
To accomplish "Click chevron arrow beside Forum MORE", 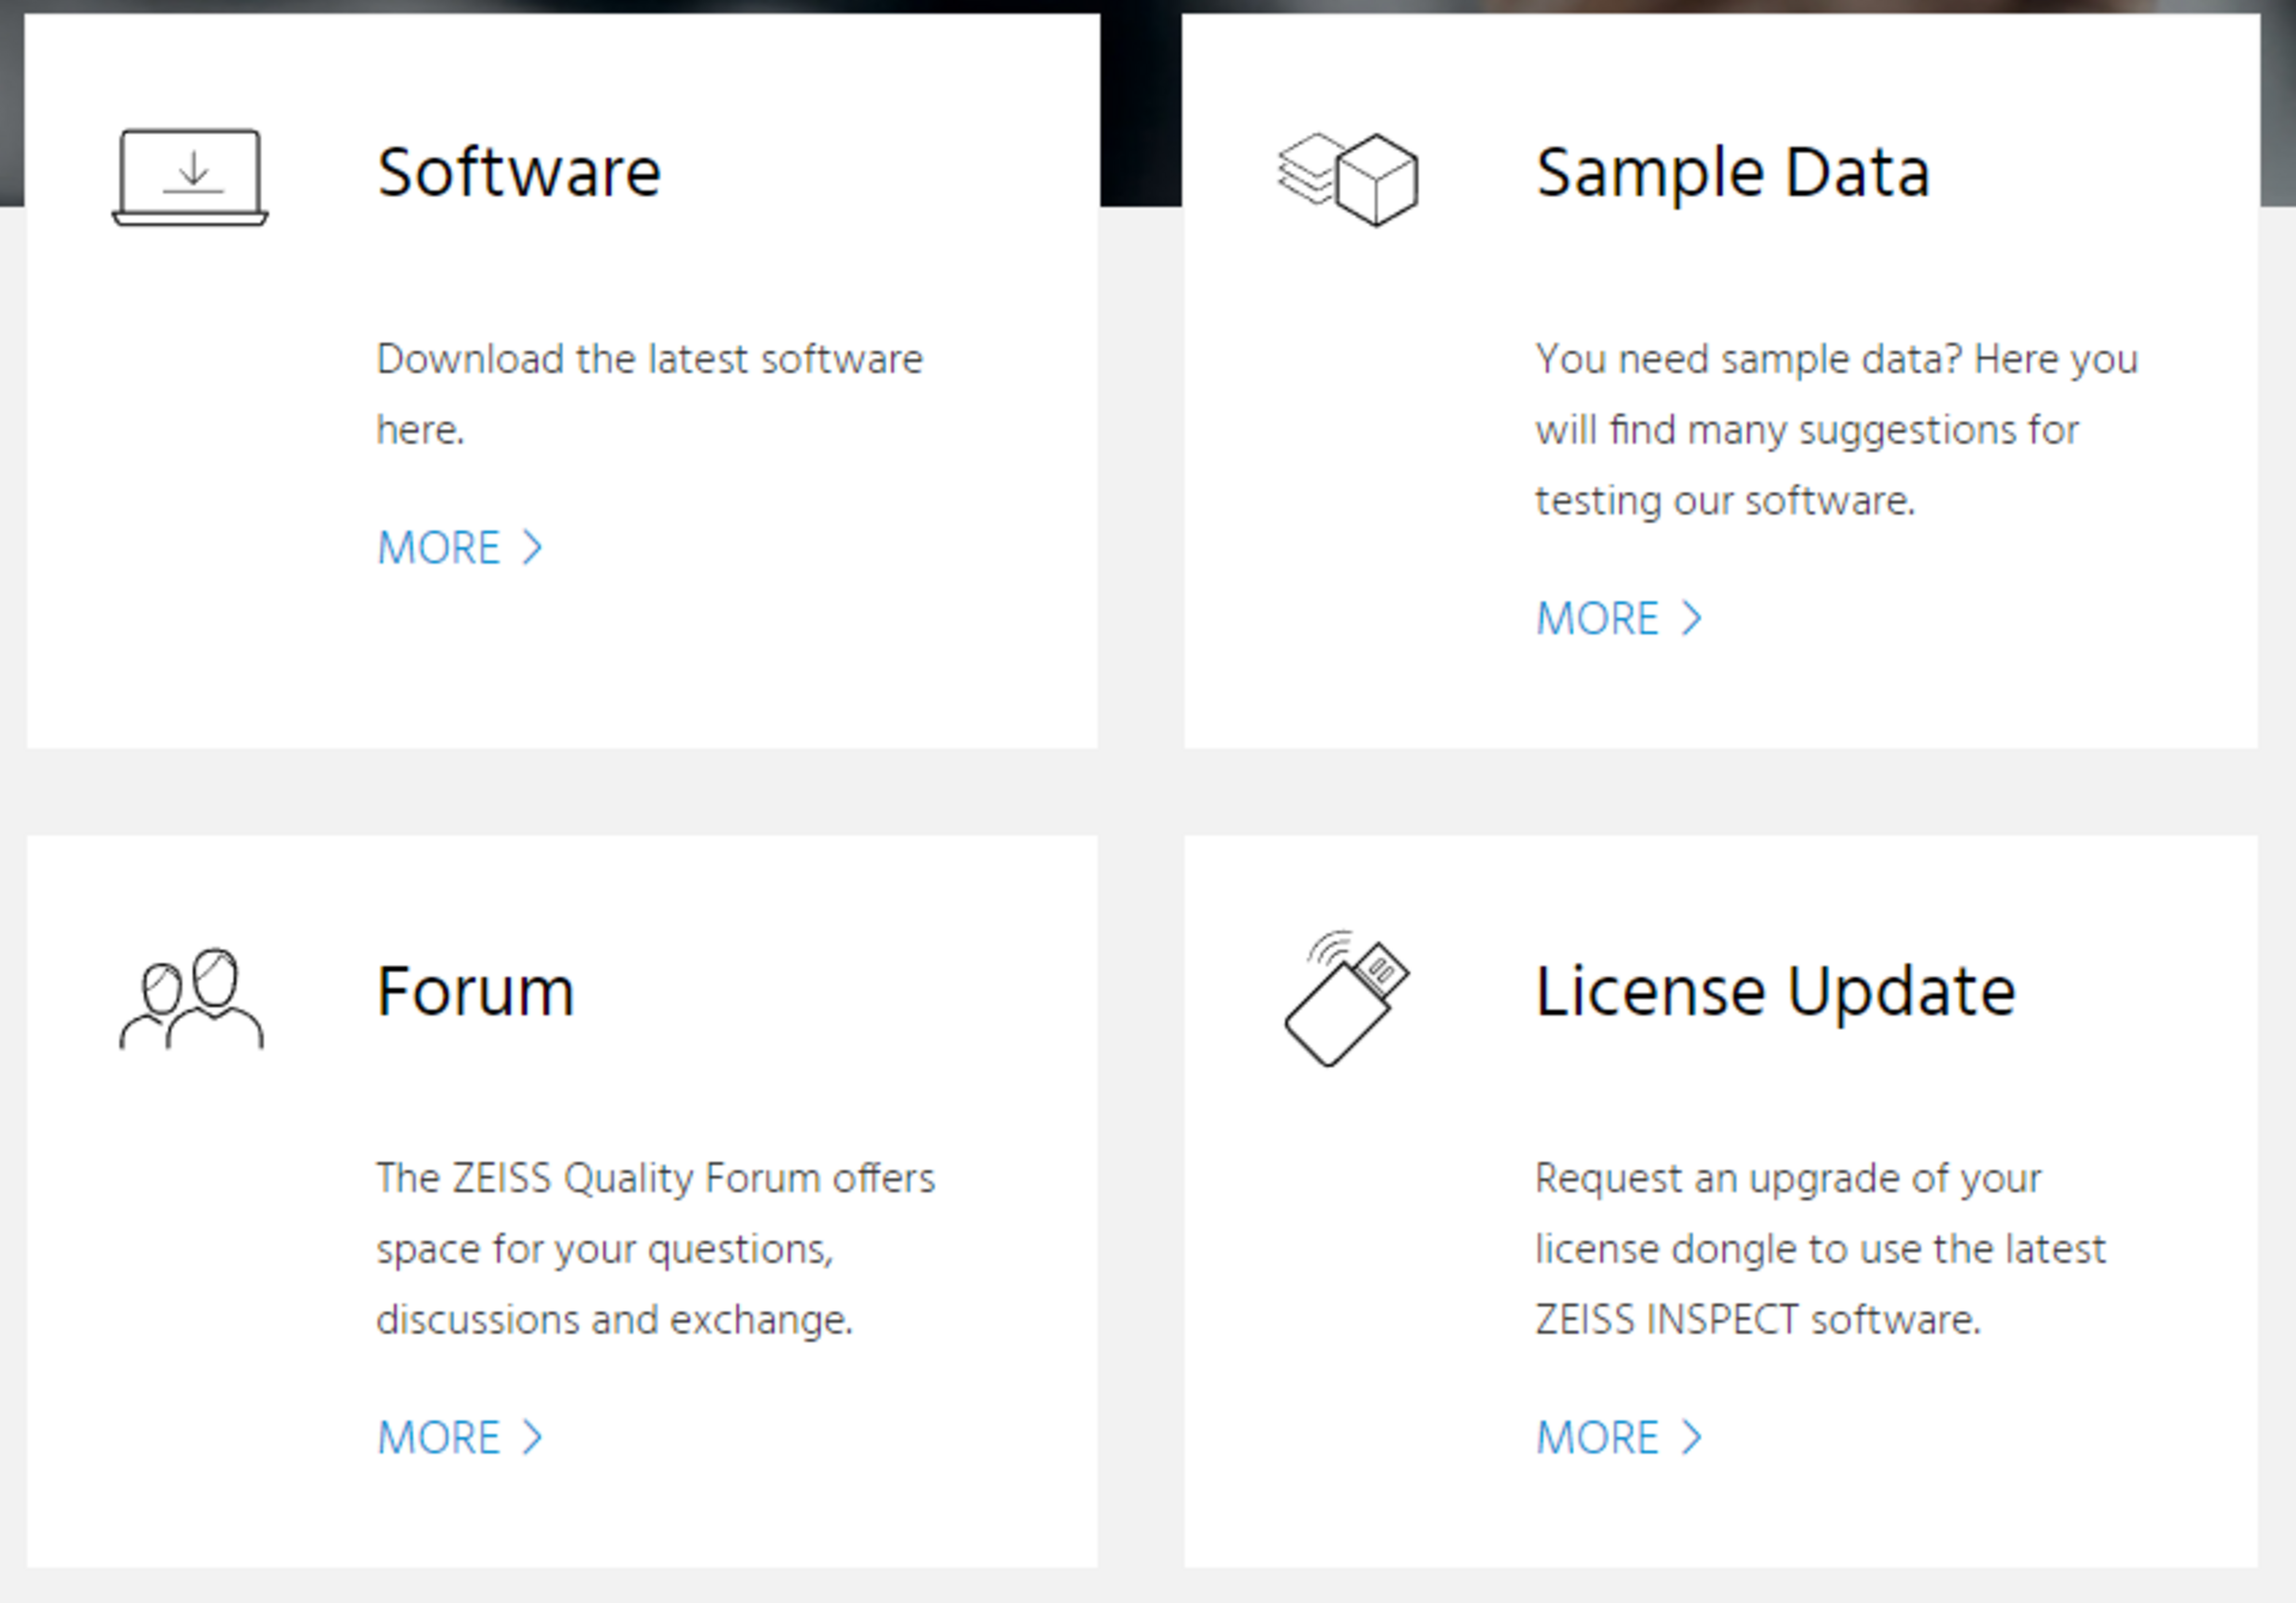I will (x=533, y=1438).
